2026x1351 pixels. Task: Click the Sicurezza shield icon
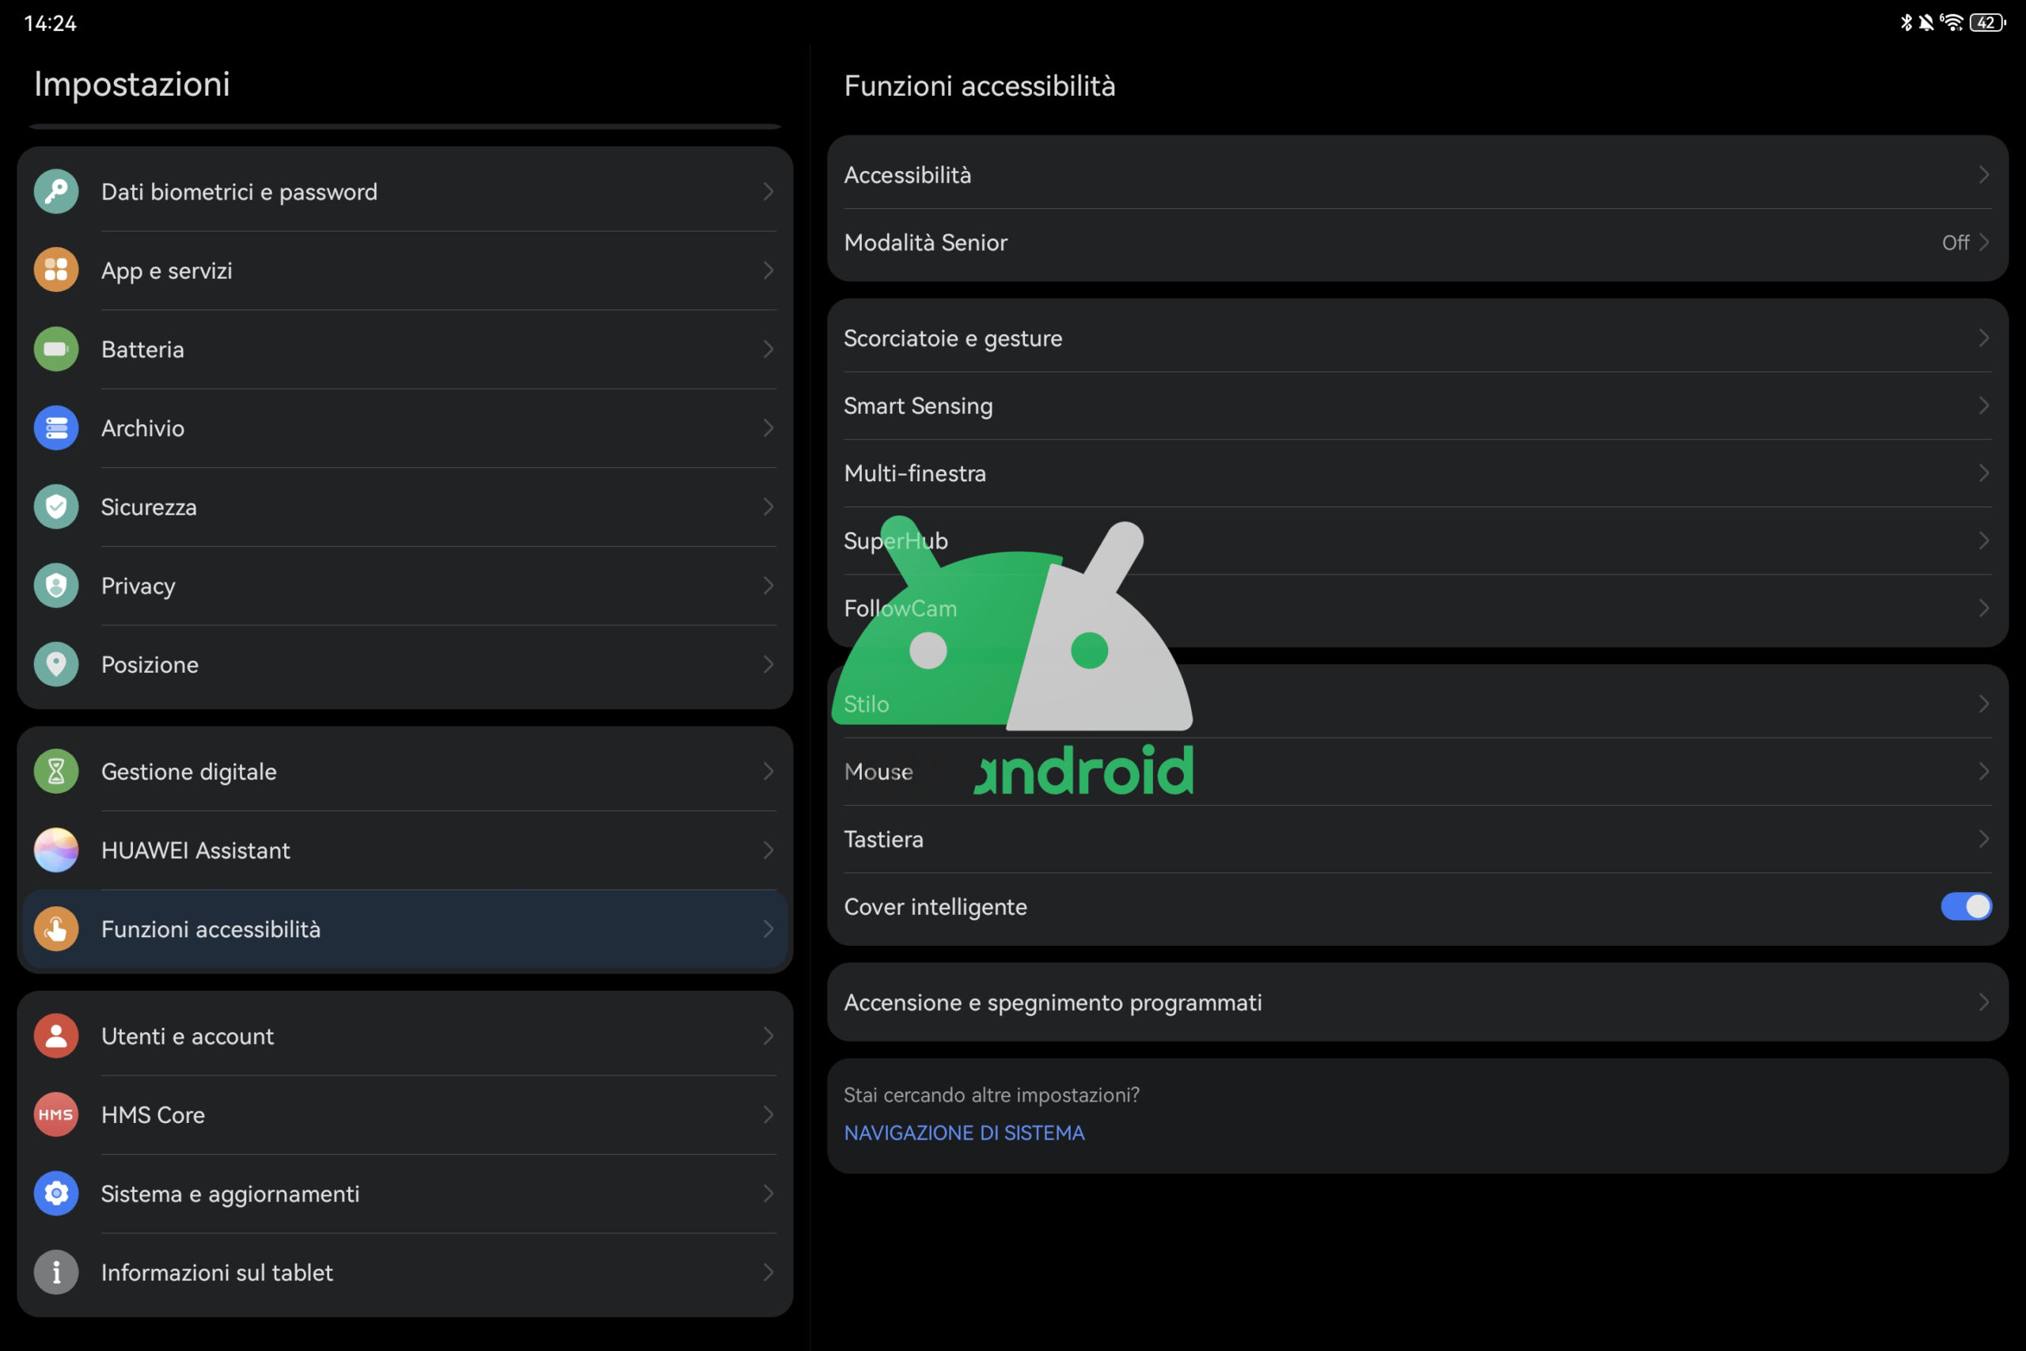pos(56,507)
